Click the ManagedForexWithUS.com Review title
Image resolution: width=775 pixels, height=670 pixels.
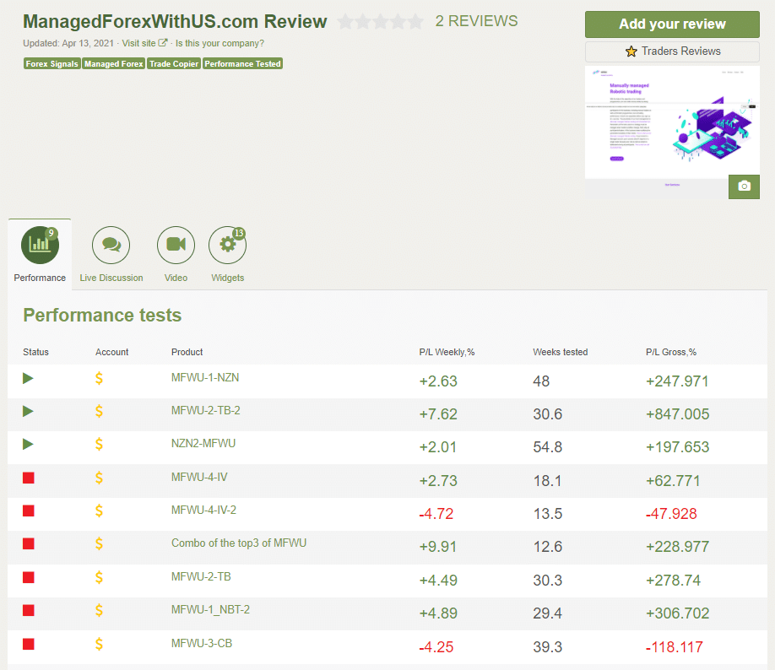[x=175, y=22]
